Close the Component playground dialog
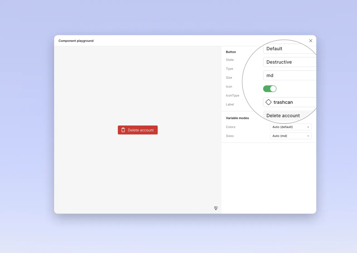 [x=310, y=40]
